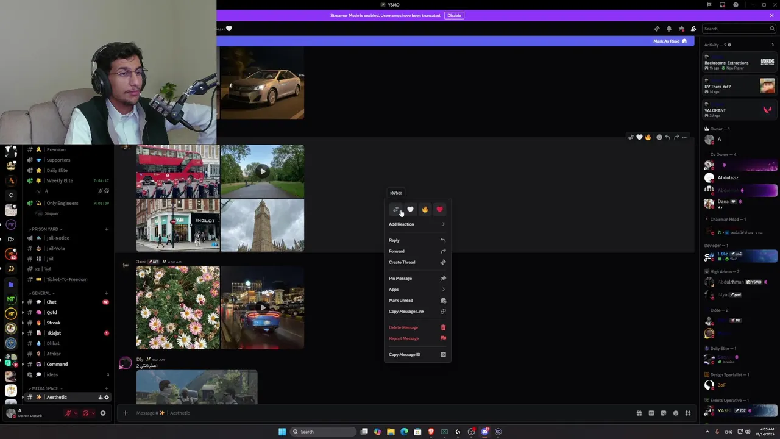Toggle the Member List icon

[x=693, y=29]
